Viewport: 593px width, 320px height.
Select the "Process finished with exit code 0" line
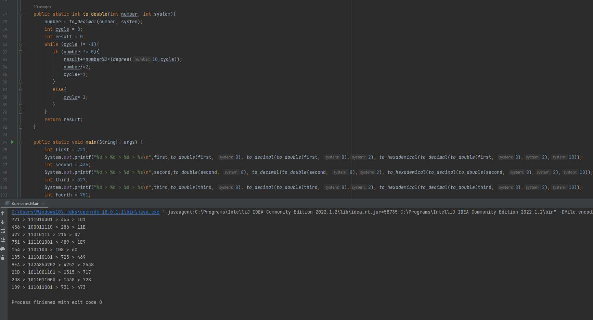(57, 302)
